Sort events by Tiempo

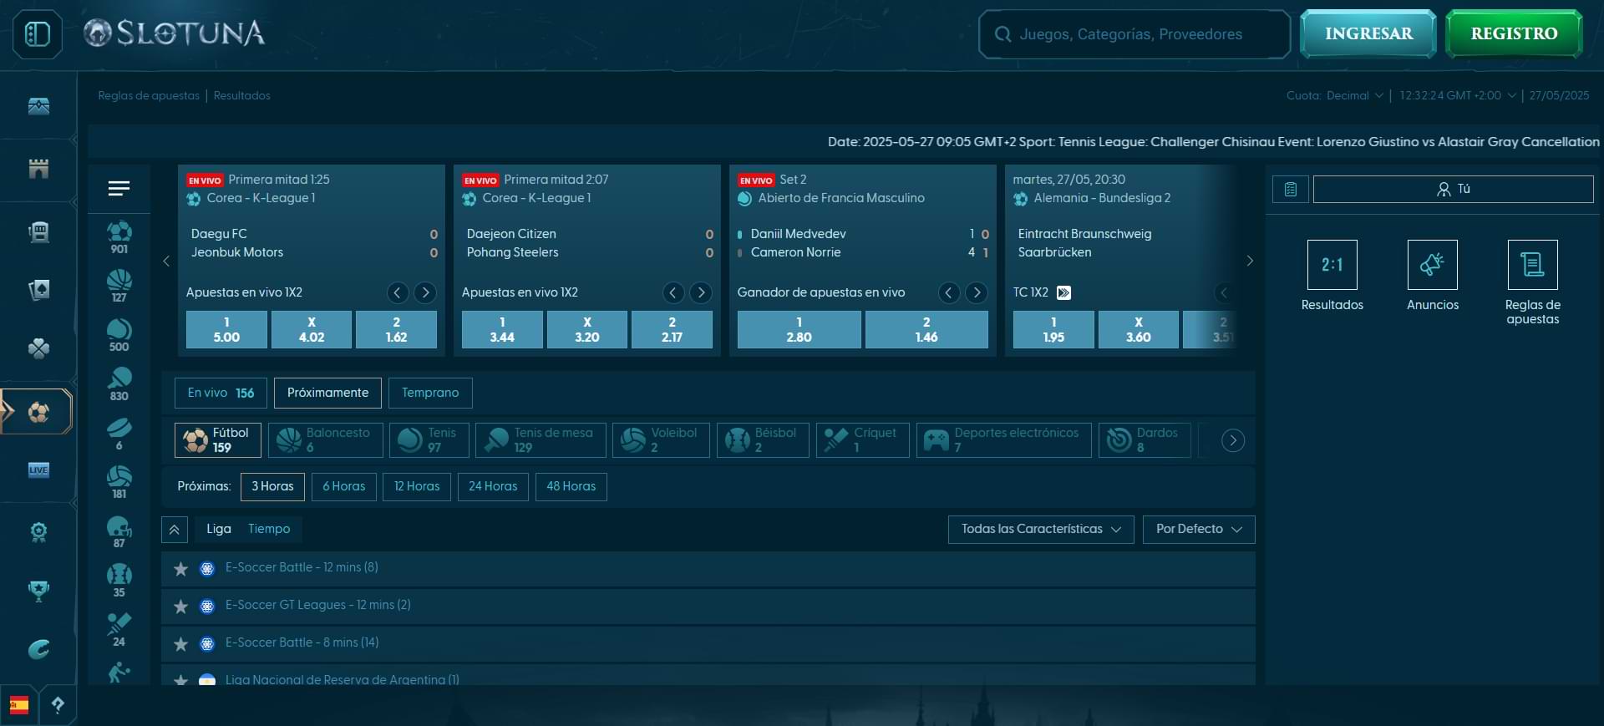point(269,529)
